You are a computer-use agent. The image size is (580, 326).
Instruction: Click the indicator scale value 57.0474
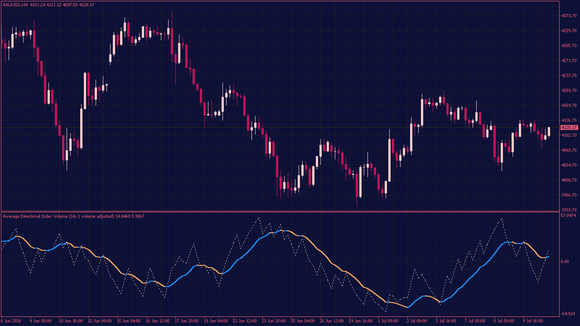click(x=568, y=216)
